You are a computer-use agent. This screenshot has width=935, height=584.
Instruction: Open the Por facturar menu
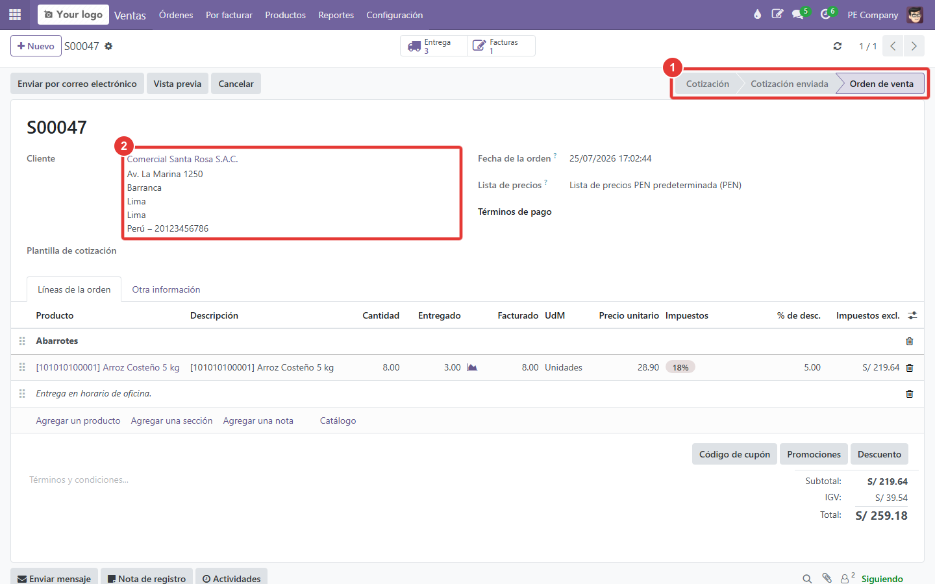229,15
